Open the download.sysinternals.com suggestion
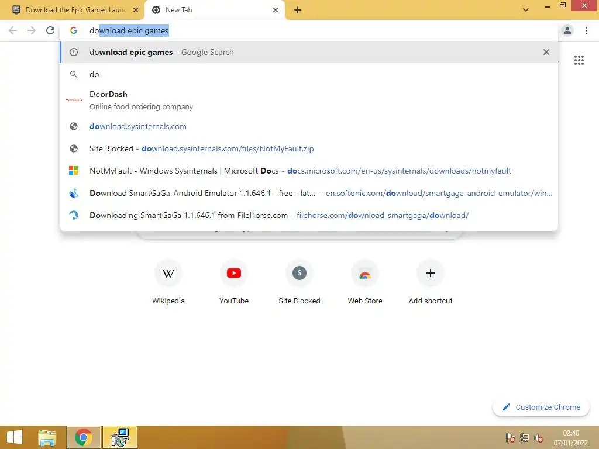599x449 pixels. click(309, 126)
